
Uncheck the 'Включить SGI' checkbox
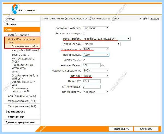pyautogui.click(x=84, y=60)
